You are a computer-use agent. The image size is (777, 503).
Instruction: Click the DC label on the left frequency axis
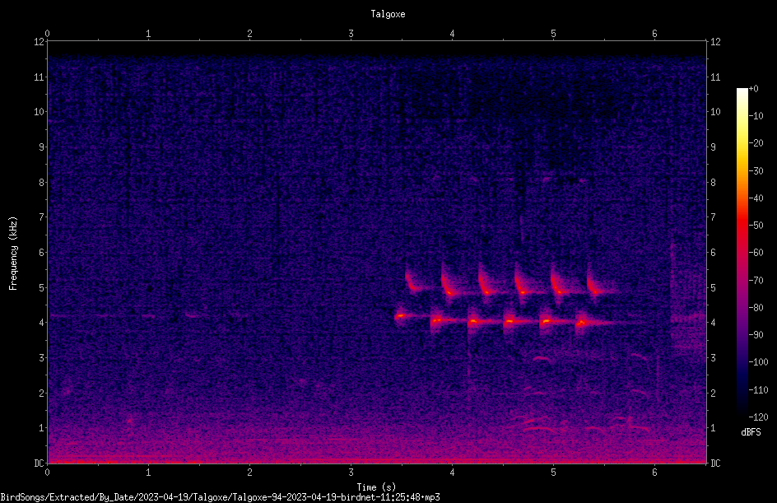pos(40,463)
